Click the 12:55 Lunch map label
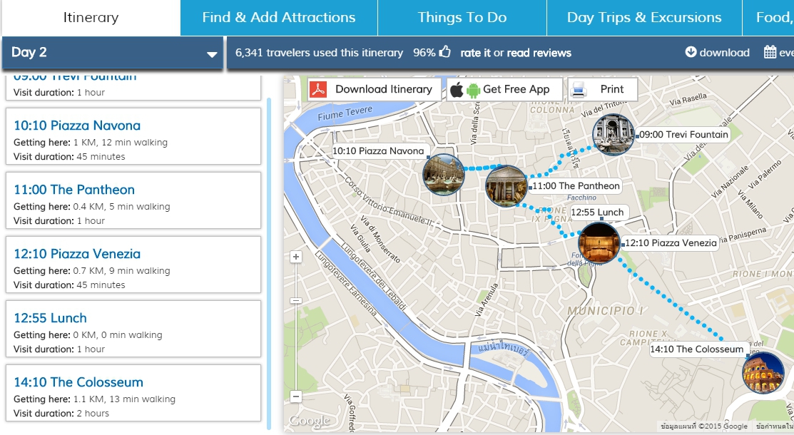 (x=598, y=213)
